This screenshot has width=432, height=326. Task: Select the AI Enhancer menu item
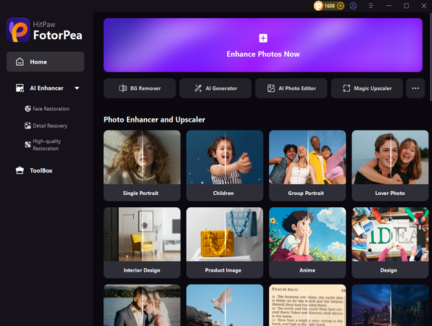tap(46, 88)
